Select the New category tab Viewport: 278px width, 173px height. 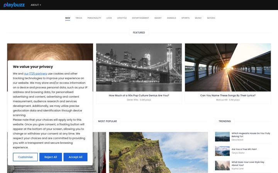(x=68, y=18)
